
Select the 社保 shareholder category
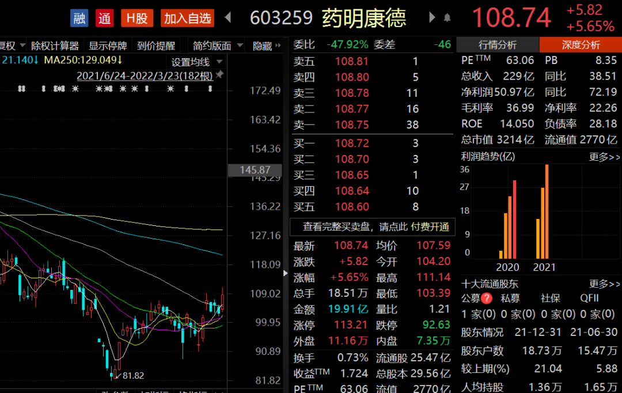[551, 298]
